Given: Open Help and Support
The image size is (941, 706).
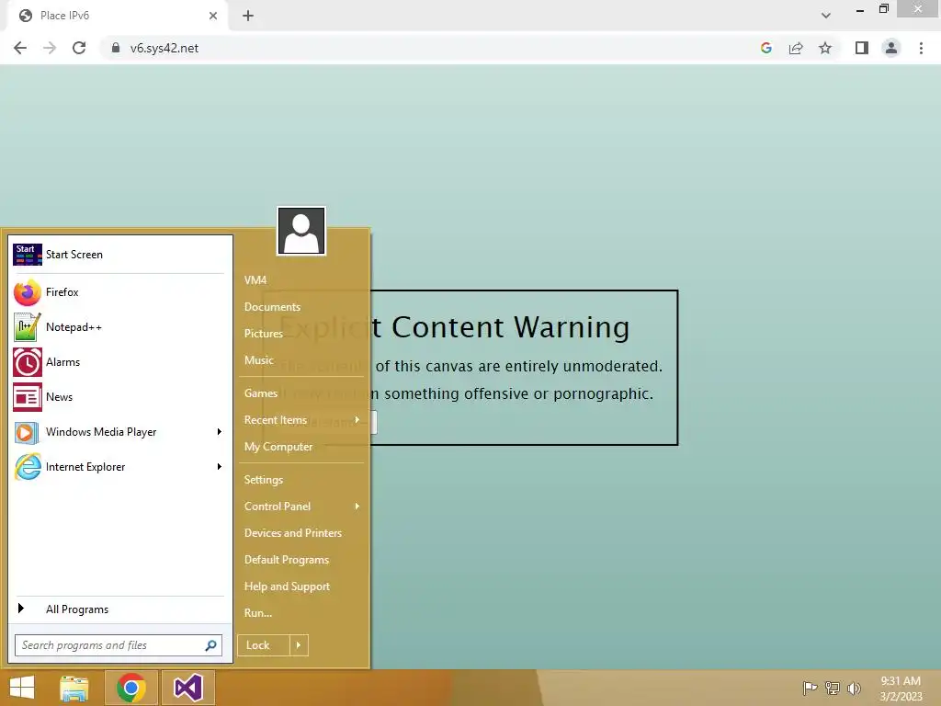Looking at the screenshot, I should tap(287, 586).
